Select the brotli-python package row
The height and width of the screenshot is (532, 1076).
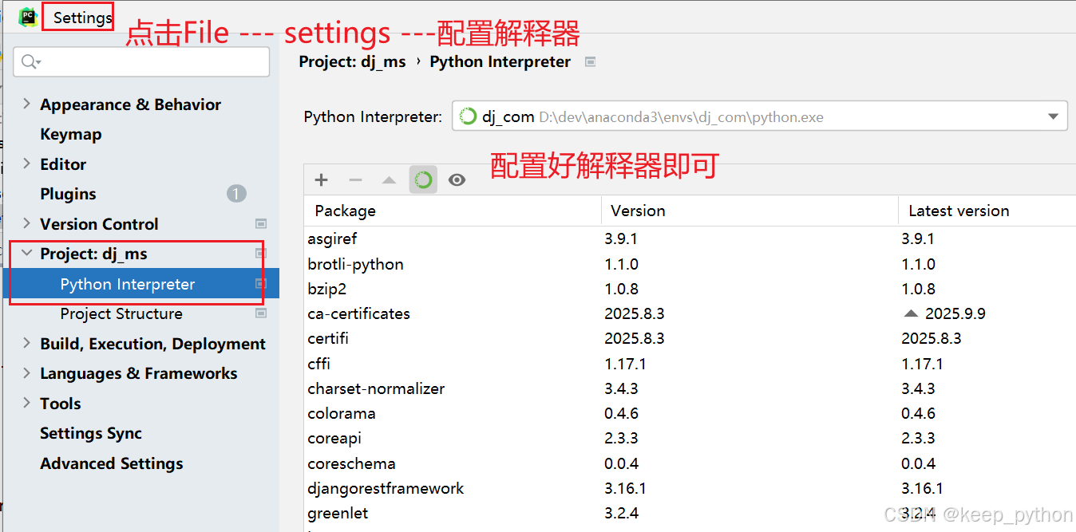click(690, 264)
